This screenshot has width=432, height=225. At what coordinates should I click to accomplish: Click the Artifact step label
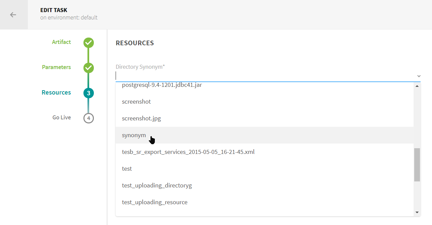[x=61, y=42]
